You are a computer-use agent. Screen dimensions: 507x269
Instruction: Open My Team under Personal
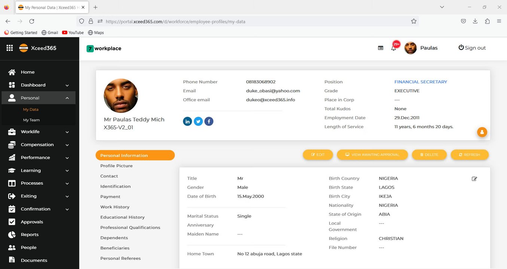(31, 120)
